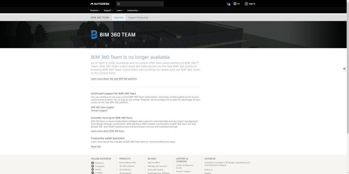Click the Autodesk logo

(x=100, y=4)
